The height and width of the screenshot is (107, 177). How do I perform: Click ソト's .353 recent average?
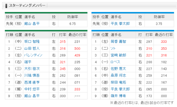pyautogui.click(x=164, y=49)
